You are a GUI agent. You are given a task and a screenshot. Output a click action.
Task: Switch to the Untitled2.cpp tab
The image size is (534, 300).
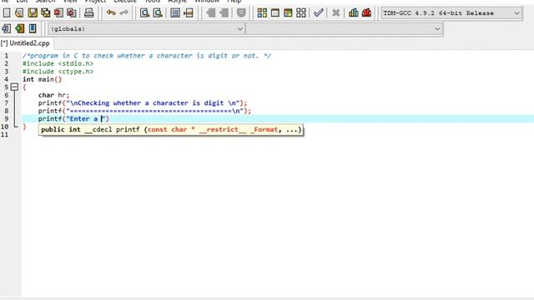click(x=26, y=43)
